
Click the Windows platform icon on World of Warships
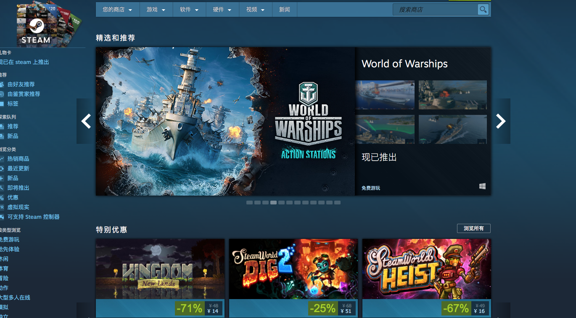[482, 186]
